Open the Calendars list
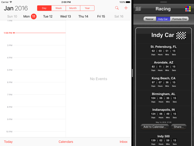194x146 pixels. [x=66, y=142]
